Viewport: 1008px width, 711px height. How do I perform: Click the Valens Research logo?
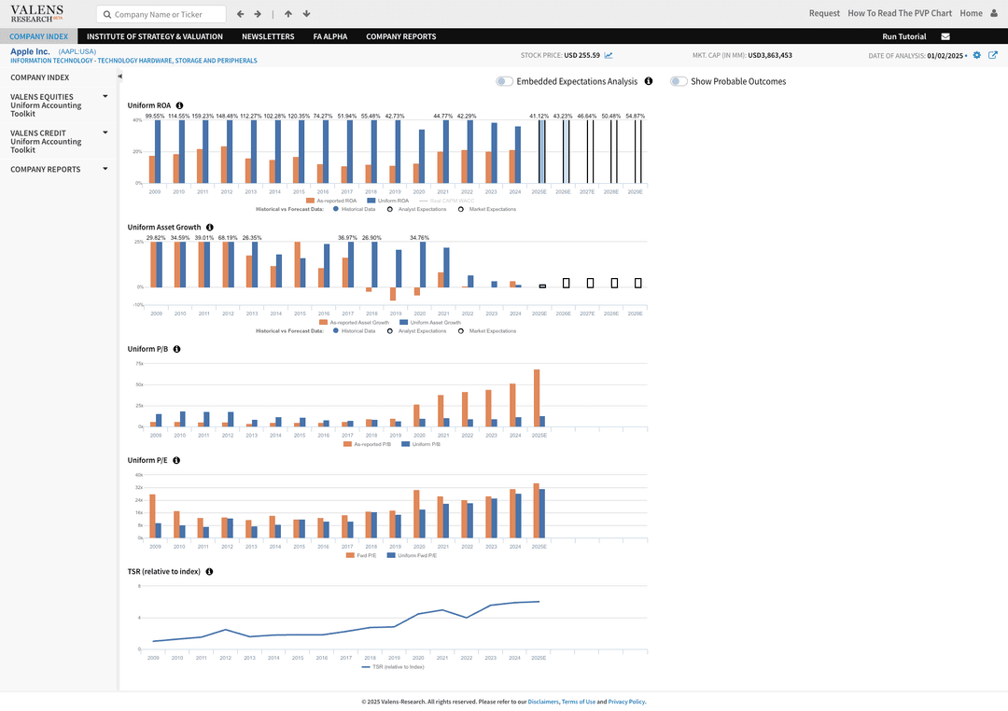[36, 13]
